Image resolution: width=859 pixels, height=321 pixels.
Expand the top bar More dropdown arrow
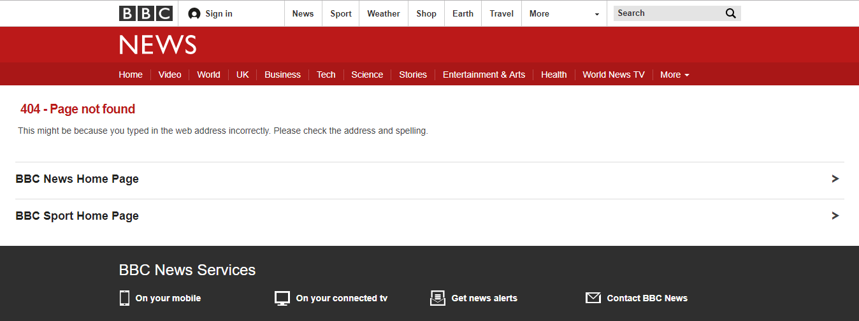597,14
